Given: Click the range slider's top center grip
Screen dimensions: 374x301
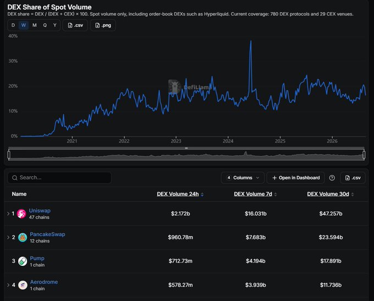Looking at the screenshot, I should pyautogui.click(x=186, y=148).
